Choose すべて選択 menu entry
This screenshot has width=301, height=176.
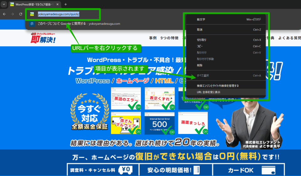226,75
